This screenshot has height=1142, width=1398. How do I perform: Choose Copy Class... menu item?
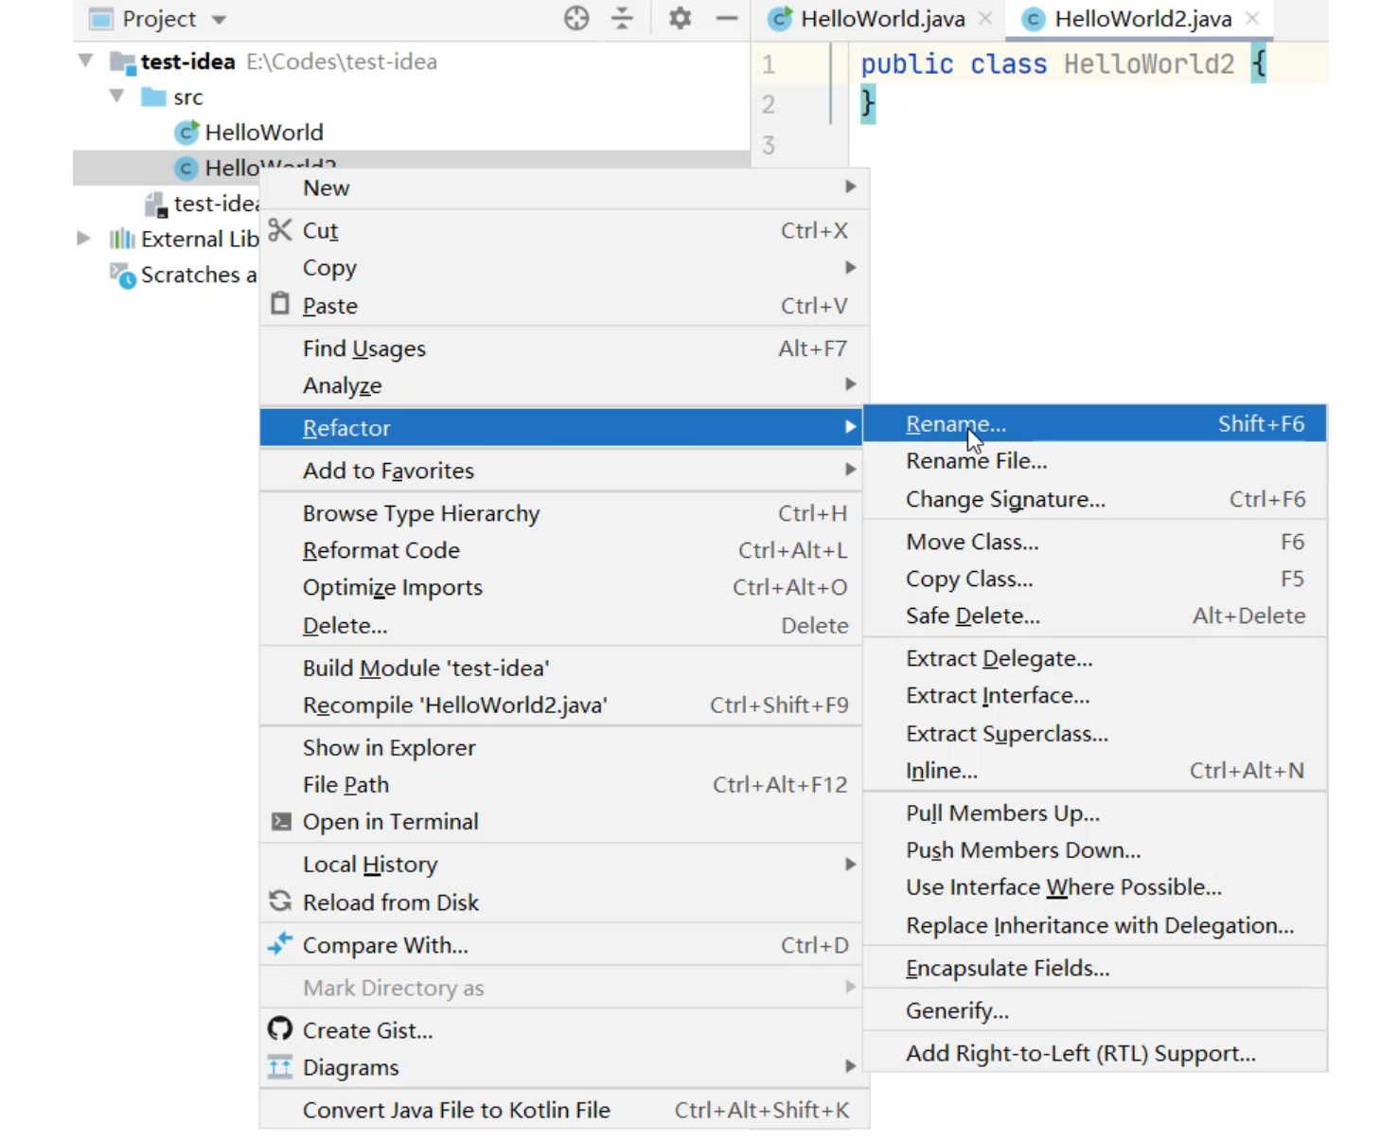[x=1095, y=579]
